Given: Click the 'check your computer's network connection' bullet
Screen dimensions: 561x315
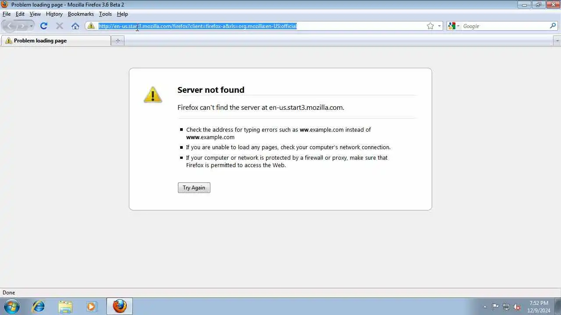Looking at the screenshot, I should click(288, 147).
